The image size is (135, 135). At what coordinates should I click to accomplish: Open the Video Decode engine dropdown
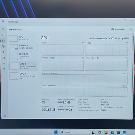[x=92, y=58]
